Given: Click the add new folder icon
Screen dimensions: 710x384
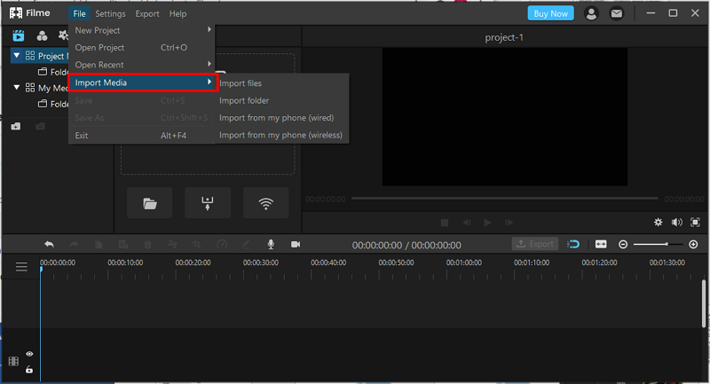Looking at the screenshot, I should (x=16, y=126).
